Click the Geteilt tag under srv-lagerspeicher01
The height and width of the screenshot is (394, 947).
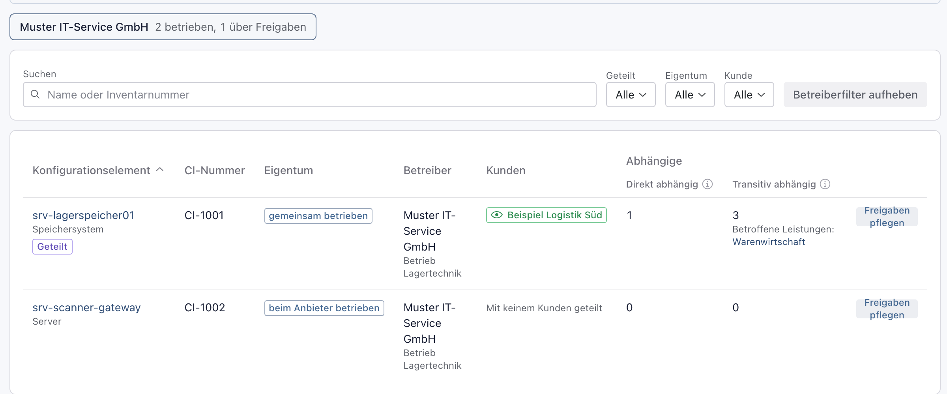(x=52, y=247)
